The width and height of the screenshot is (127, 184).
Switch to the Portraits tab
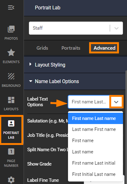pos(71,48)
